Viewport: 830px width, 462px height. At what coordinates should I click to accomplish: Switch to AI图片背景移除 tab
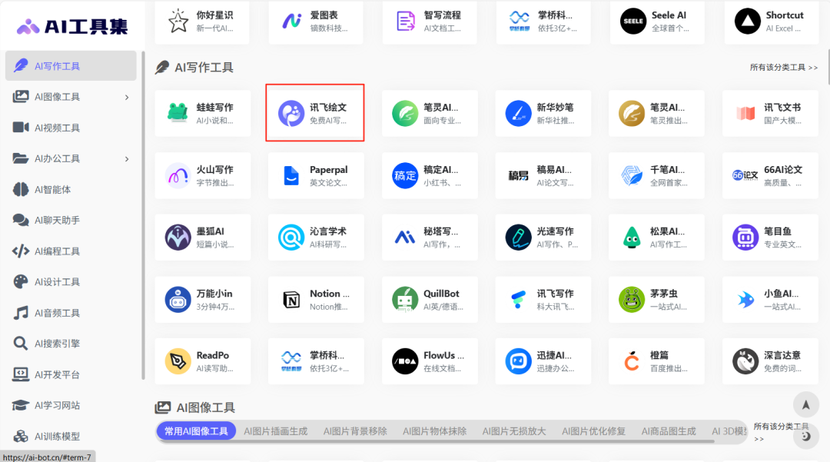pyautogui.click(x=355, y=430)
